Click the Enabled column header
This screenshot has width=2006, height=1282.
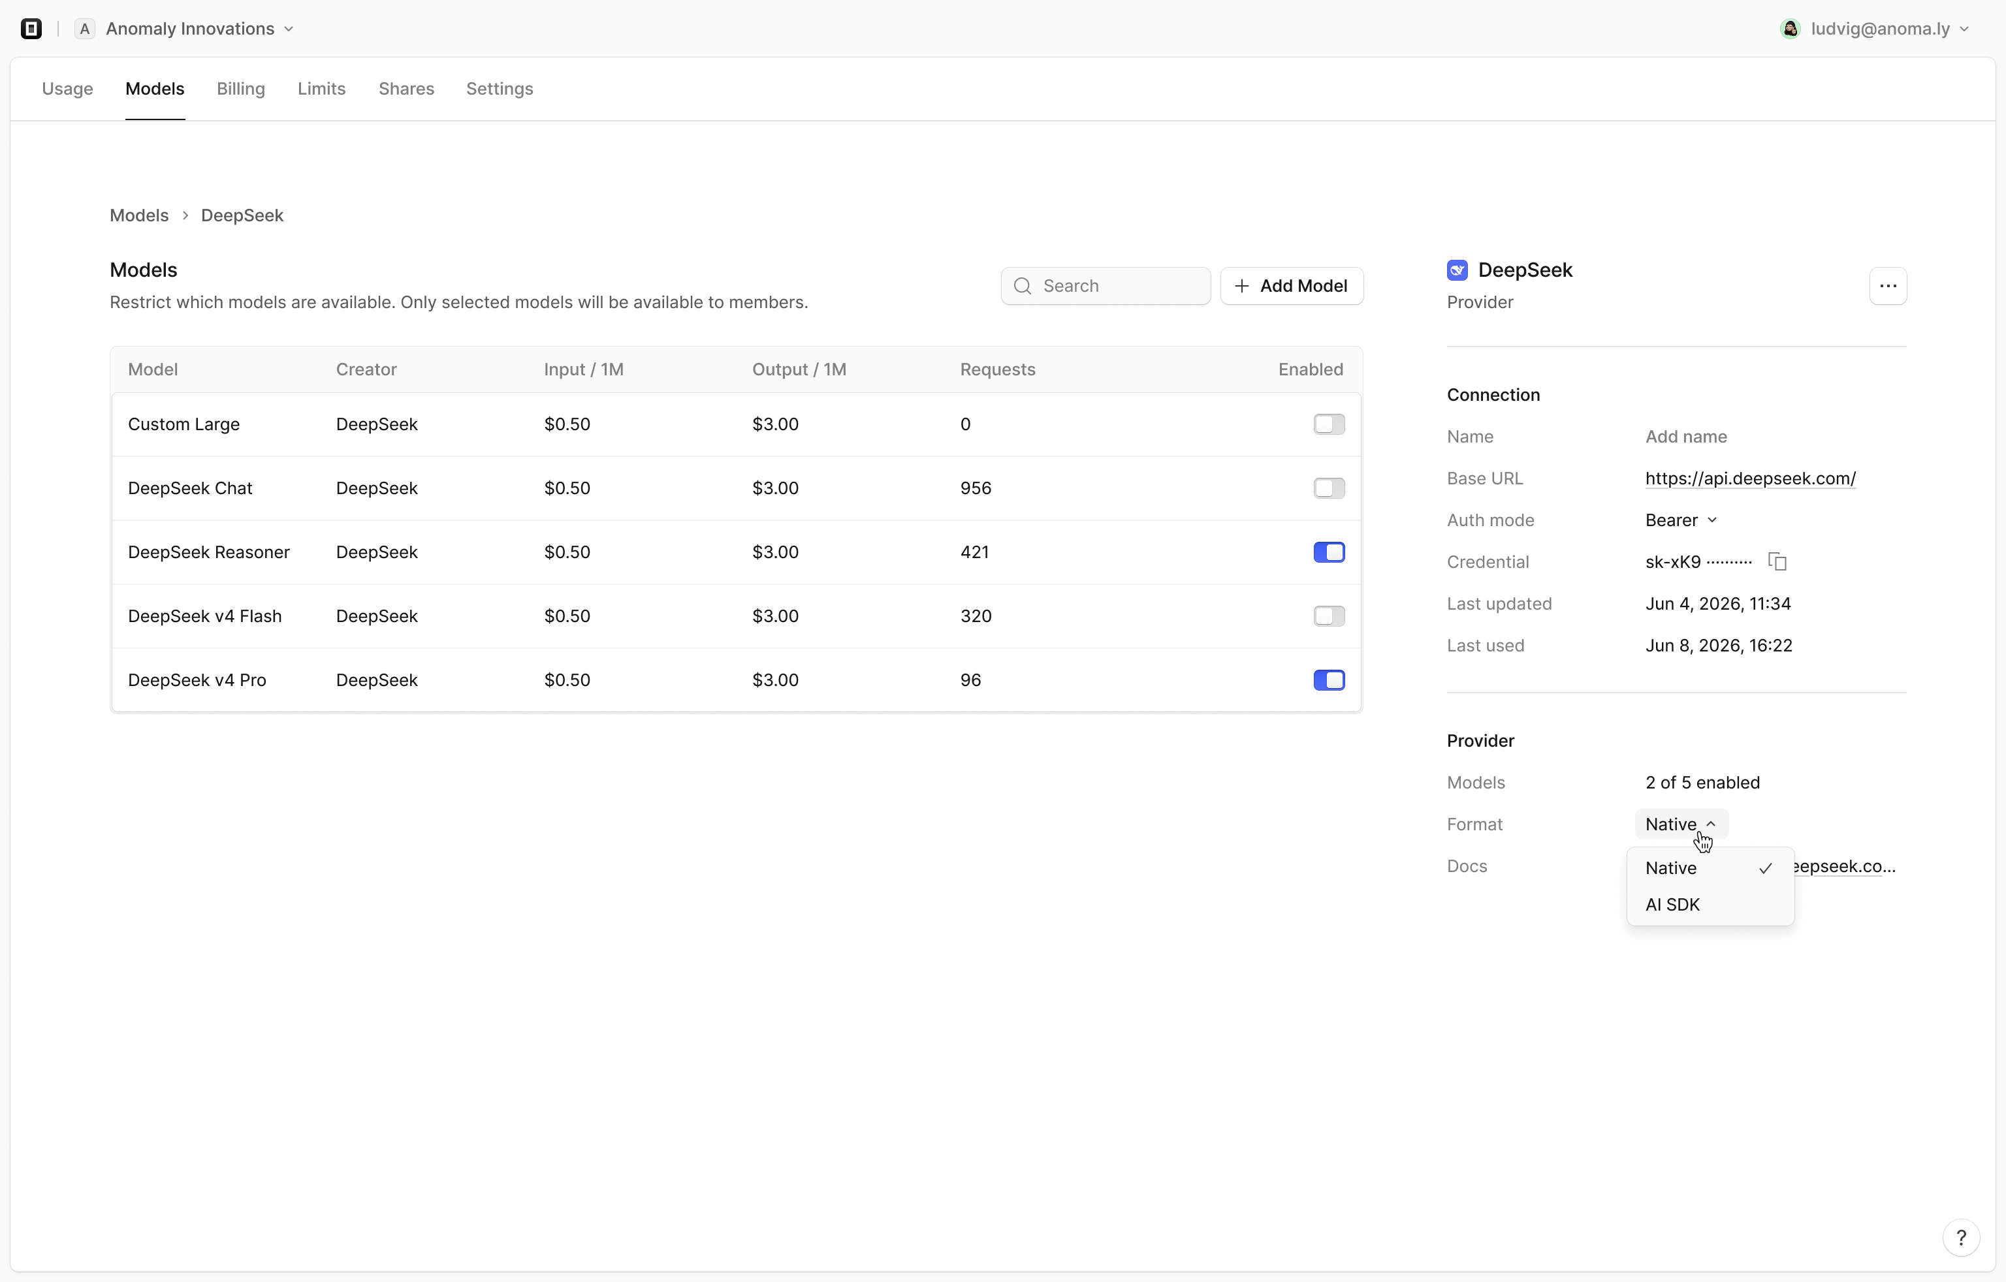pos(1311,370)
